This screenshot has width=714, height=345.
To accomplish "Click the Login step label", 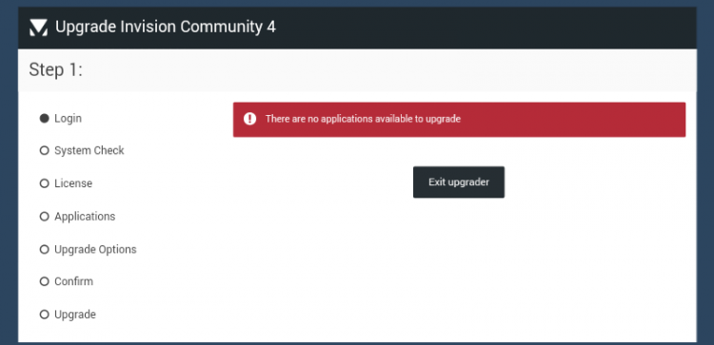I will pyautogui.click(x=68, y=119).
